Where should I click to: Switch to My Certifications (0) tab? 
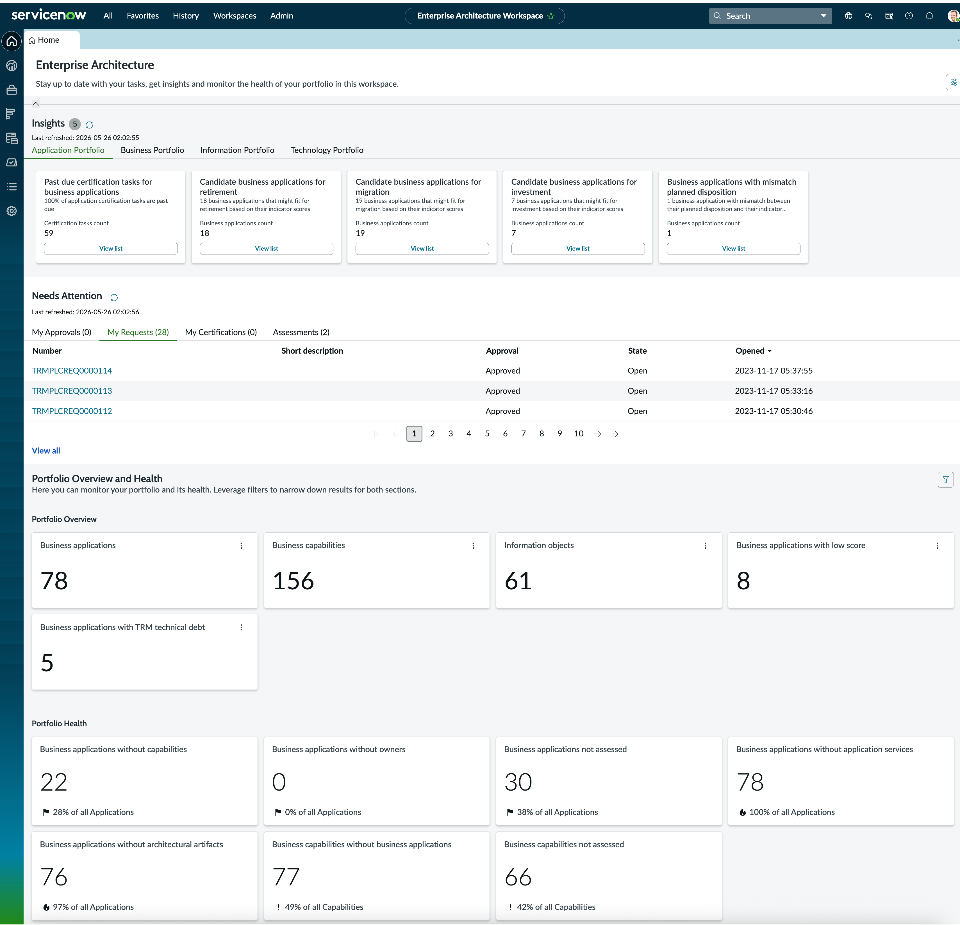click(x=221, y=332)
